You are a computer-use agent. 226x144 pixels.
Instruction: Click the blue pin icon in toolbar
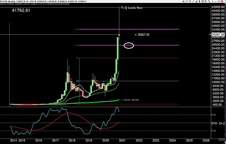213,1
